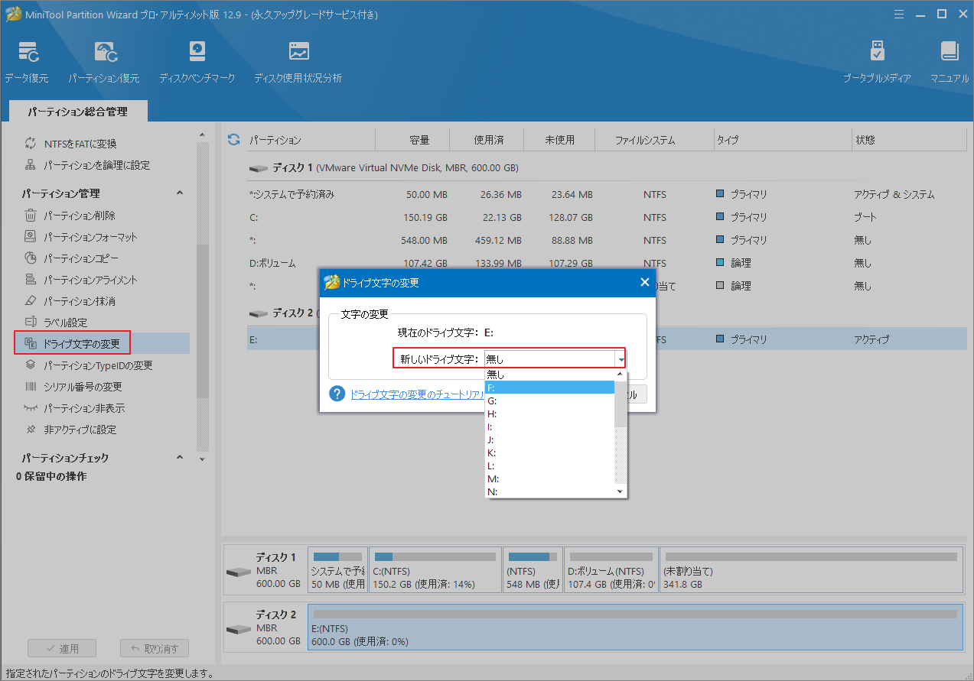The height and width of the screenshot is (681, 974).
Task: Collapse the パーティションチェック section
Action: 181,457
